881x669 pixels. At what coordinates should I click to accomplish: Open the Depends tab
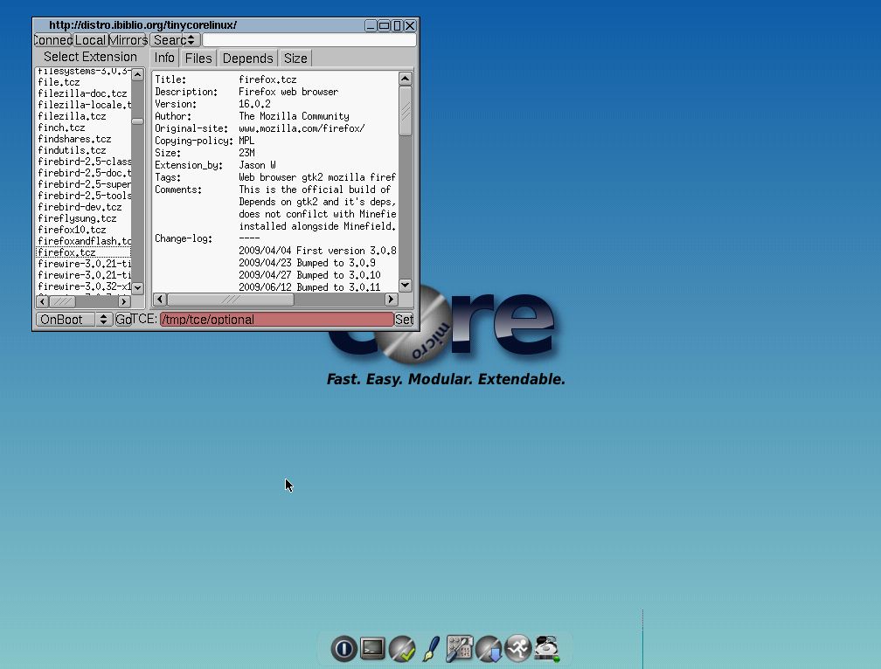click(248, 59)
